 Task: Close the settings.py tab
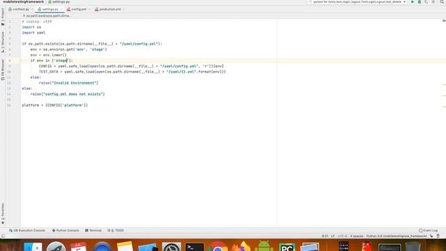coord(61,9)
